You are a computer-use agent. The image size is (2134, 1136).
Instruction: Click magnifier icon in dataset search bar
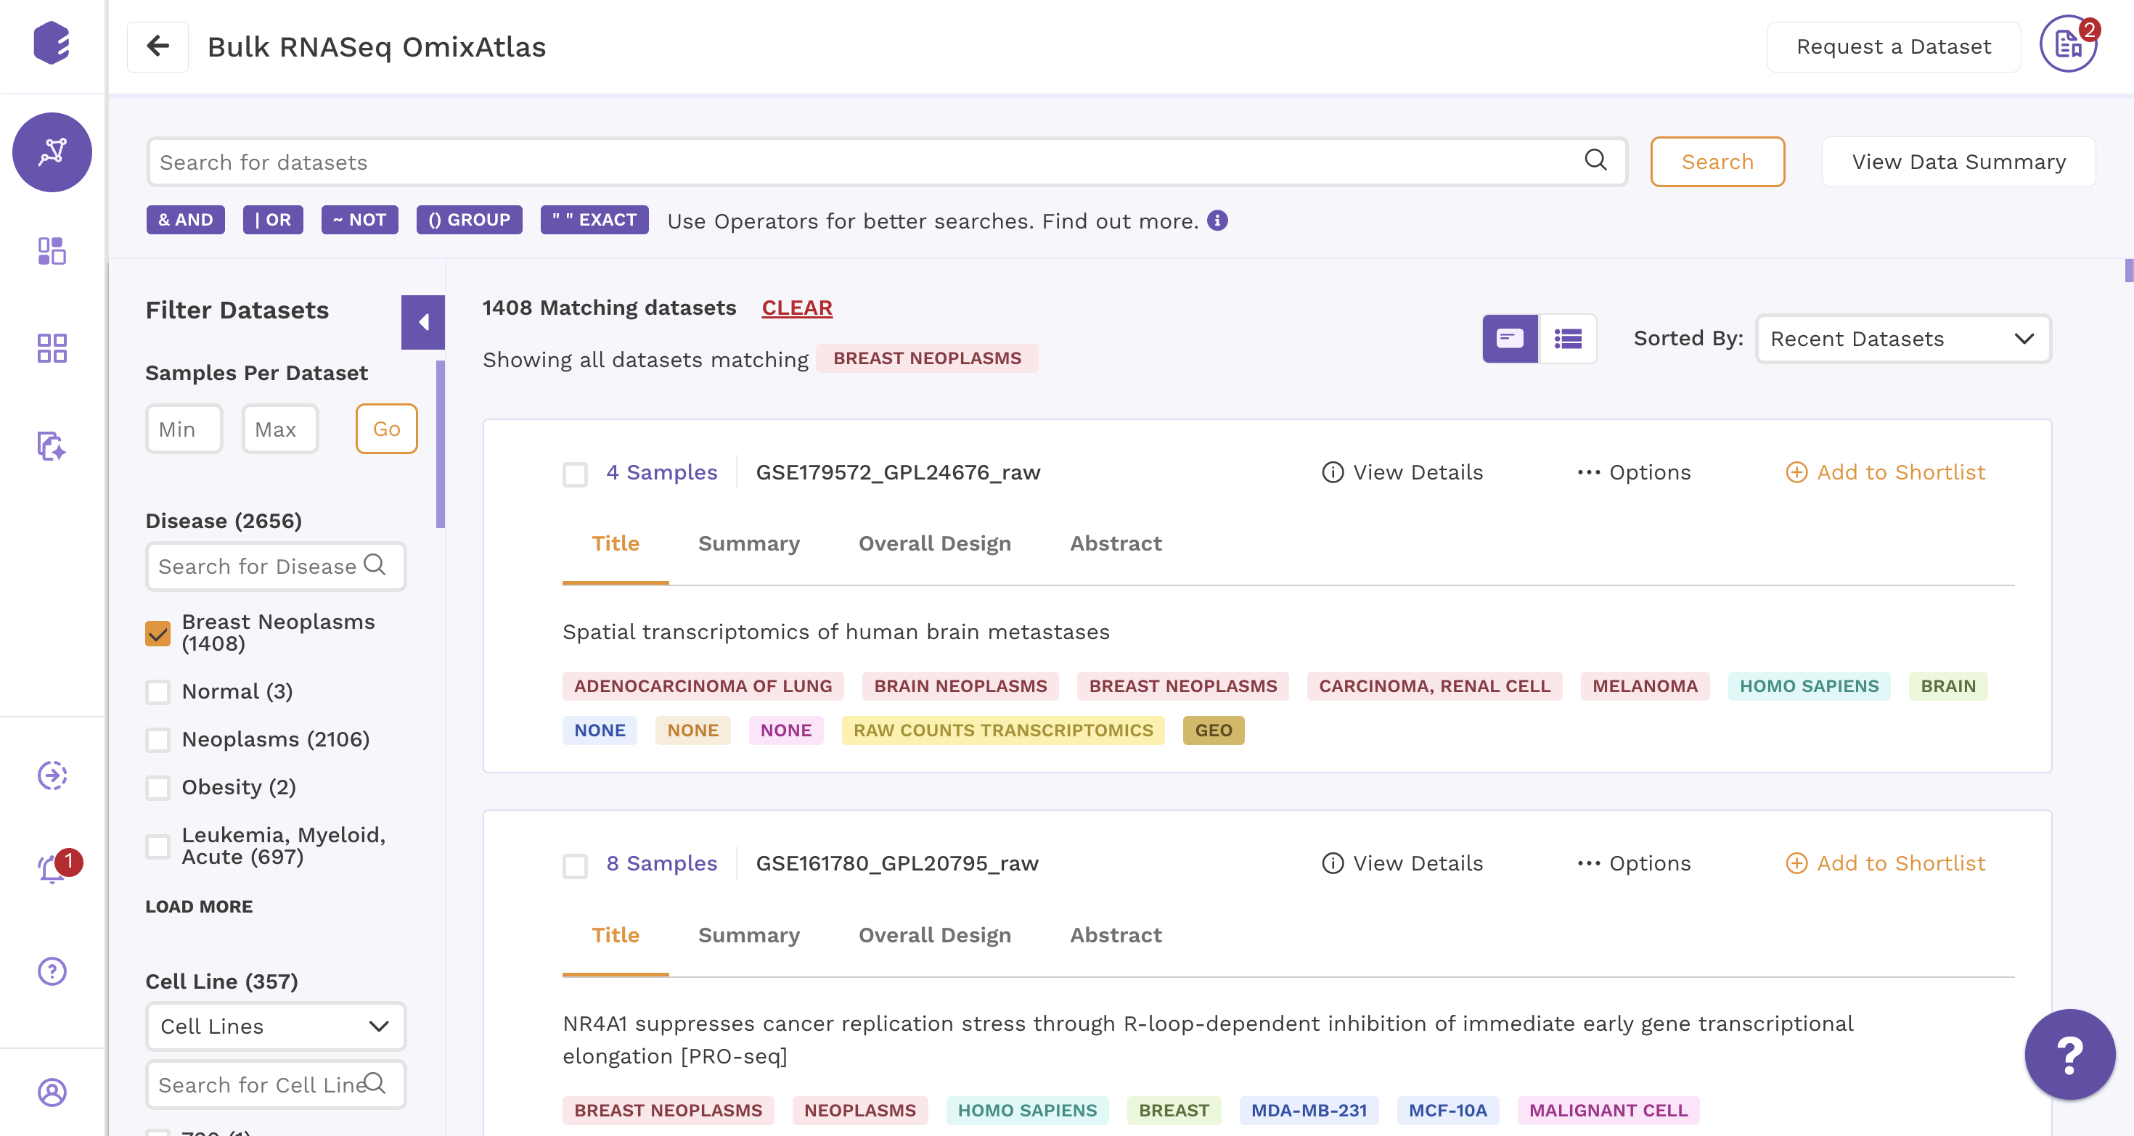[1595, 160]
